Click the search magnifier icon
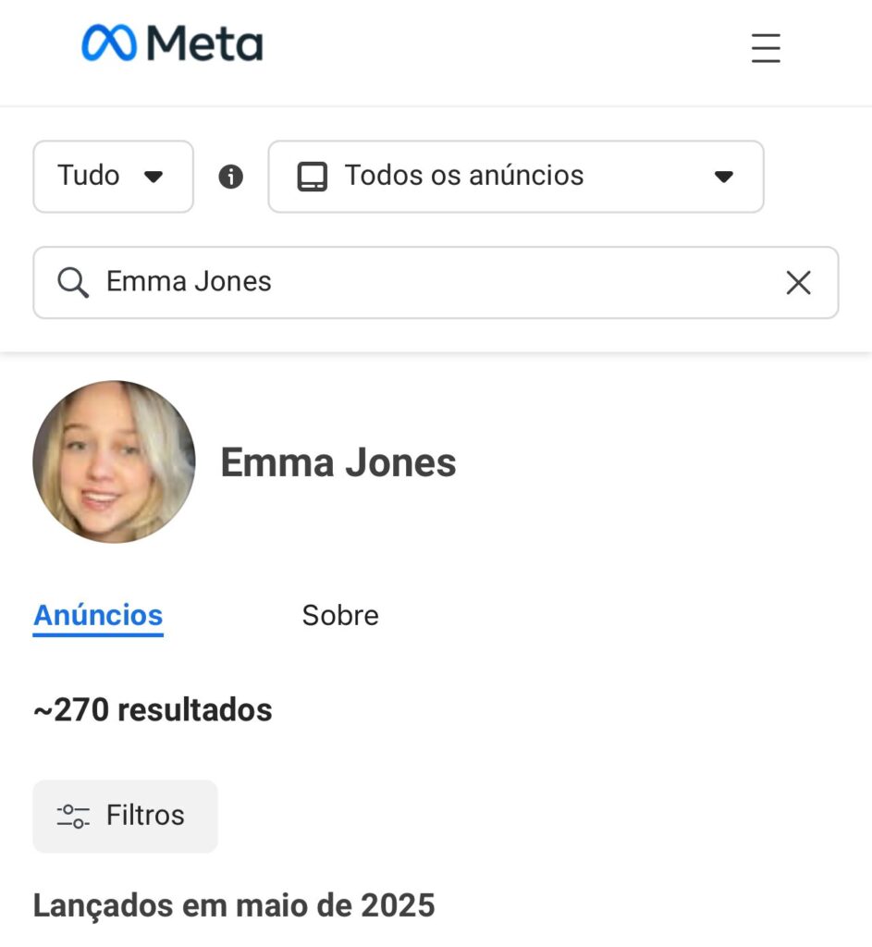The height and width of the screenshot is (947, 872). [x=73, y=283]
